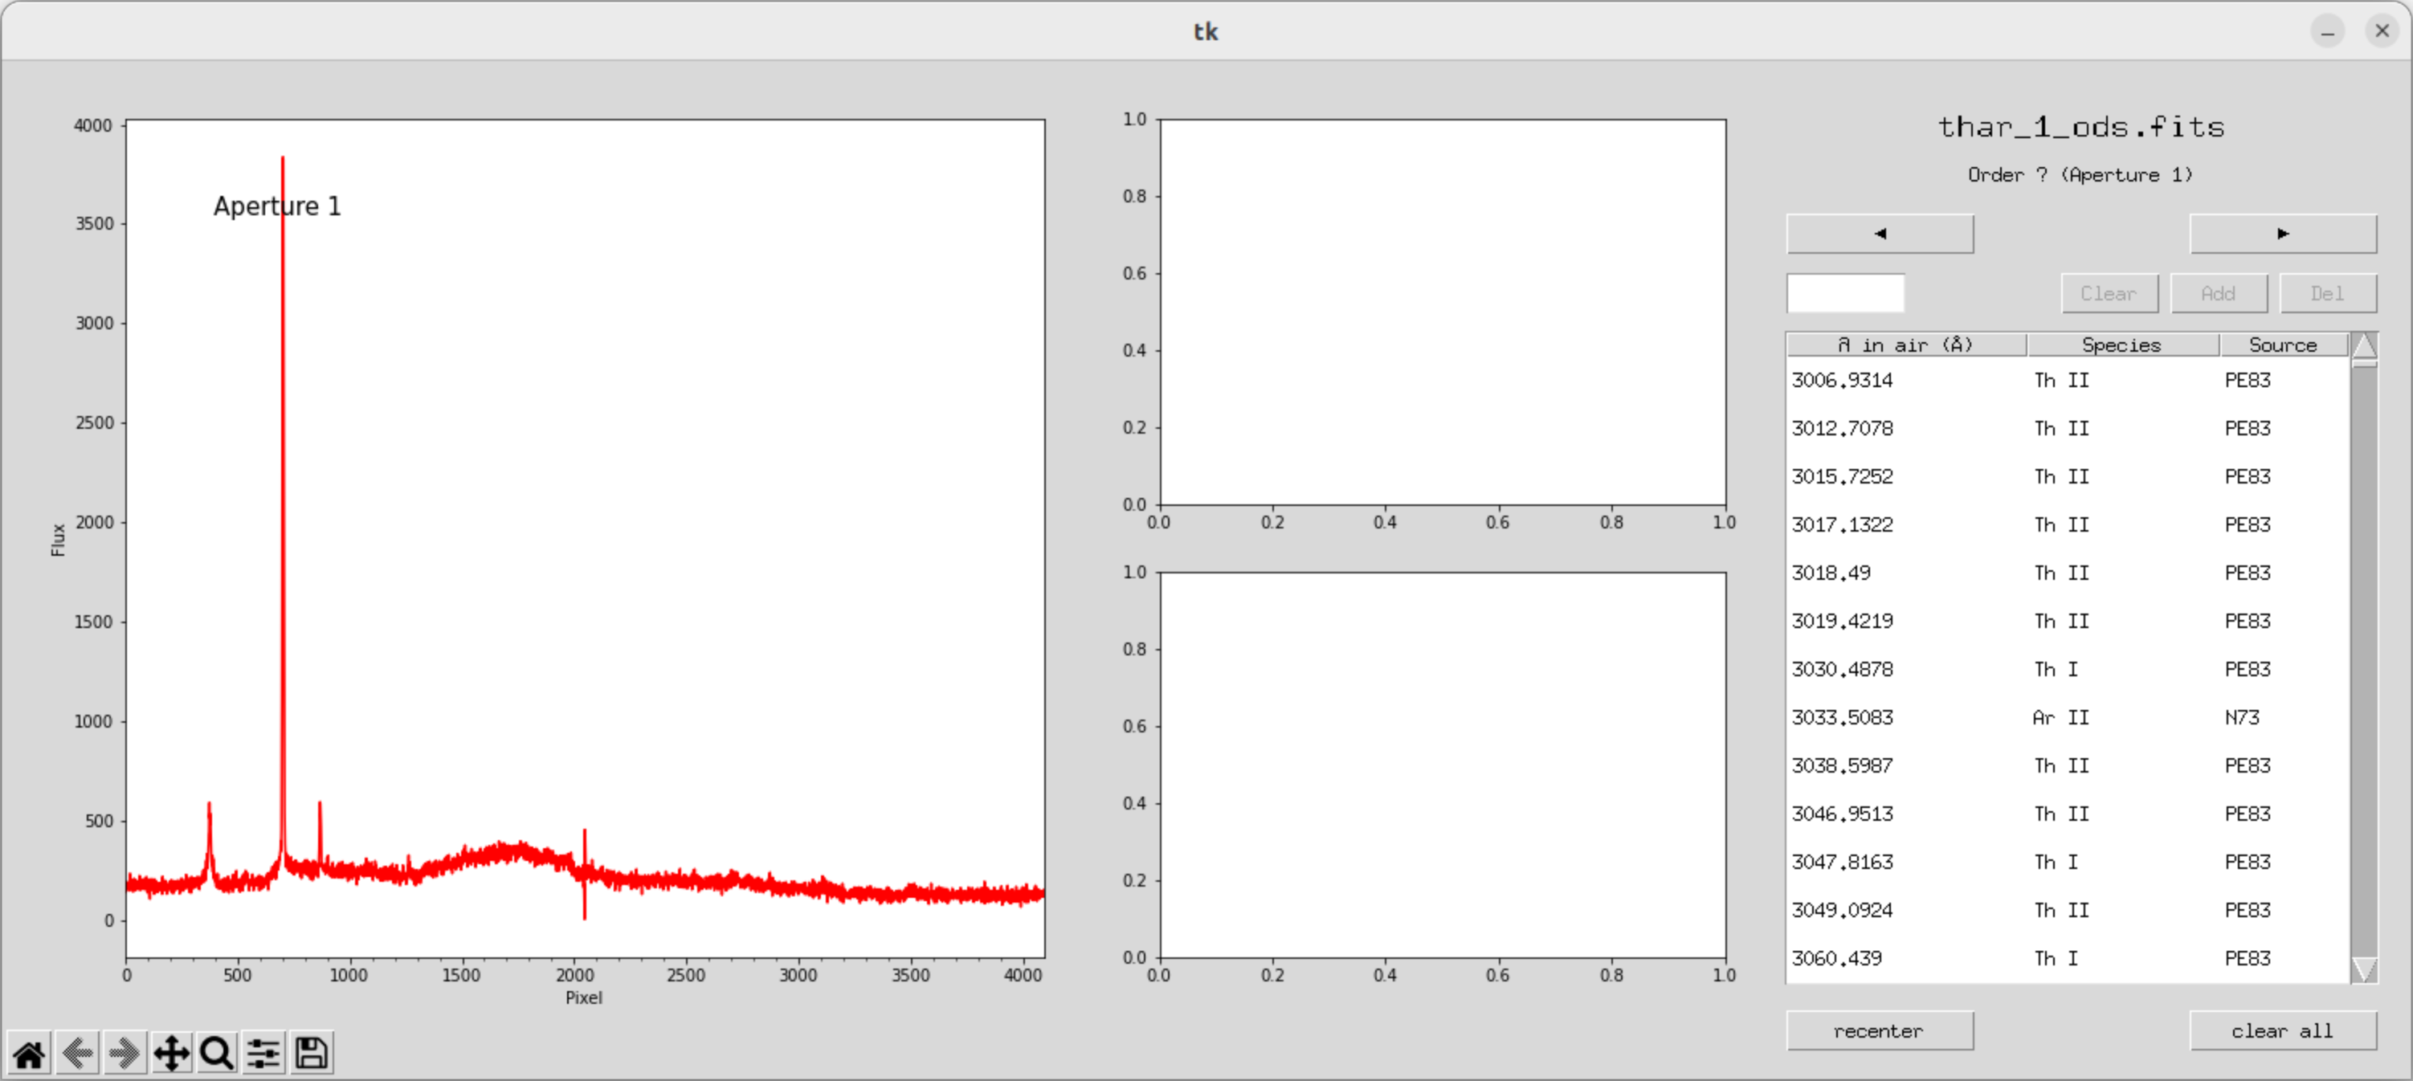Viewport: 2413px width, 1081px height.
Task: Select the 3060.439 Th I row
Action: tap(2061, 958)
